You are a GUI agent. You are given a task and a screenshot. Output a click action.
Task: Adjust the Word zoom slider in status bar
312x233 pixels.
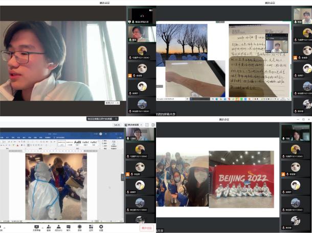pos(110,221)
